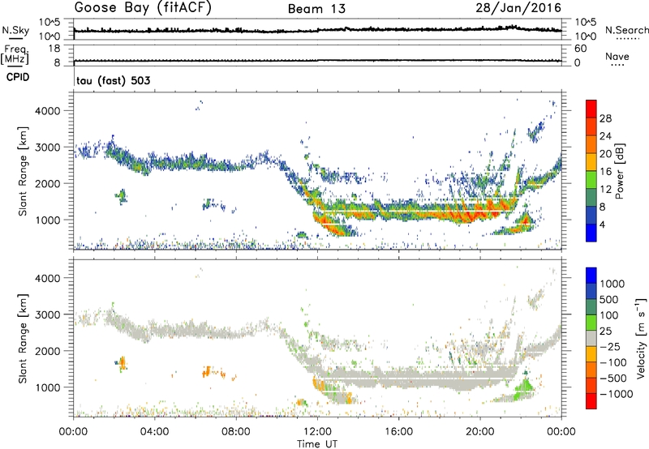Click the "12" power color bar label

[x=605, y=190]
